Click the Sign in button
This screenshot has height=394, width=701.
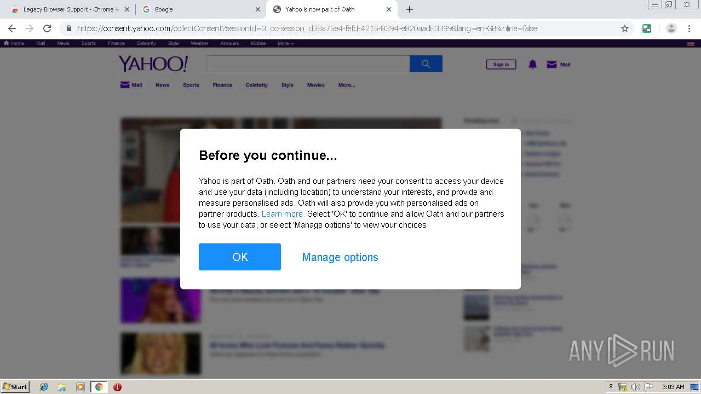(x=501, y=65)
